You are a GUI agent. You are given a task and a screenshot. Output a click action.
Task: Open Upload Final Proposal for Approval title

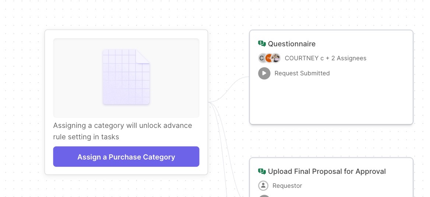327,172
